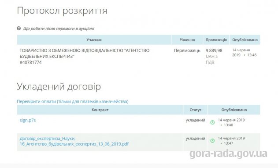The height and width of the screenshot is (168, 278).
Task: Click the 'Рішення' column header
Action: pyautogui.click(x=187, y=40)
